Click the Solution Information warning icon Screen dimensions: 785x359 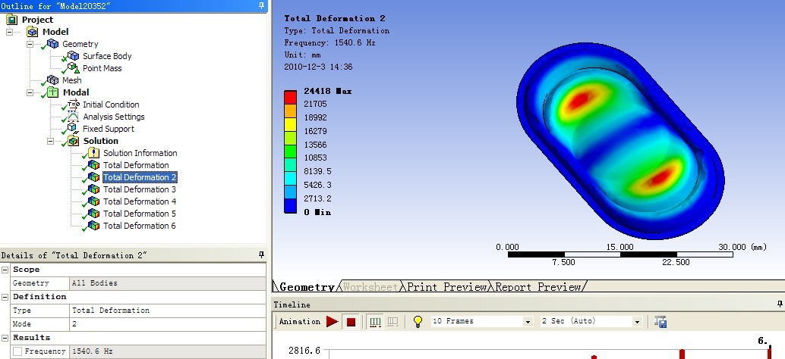93,153
